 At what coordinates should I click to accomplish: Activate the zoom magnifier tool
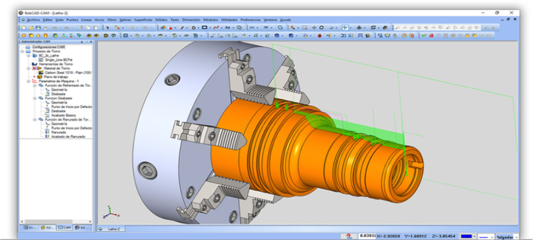[x=293, y=27]
